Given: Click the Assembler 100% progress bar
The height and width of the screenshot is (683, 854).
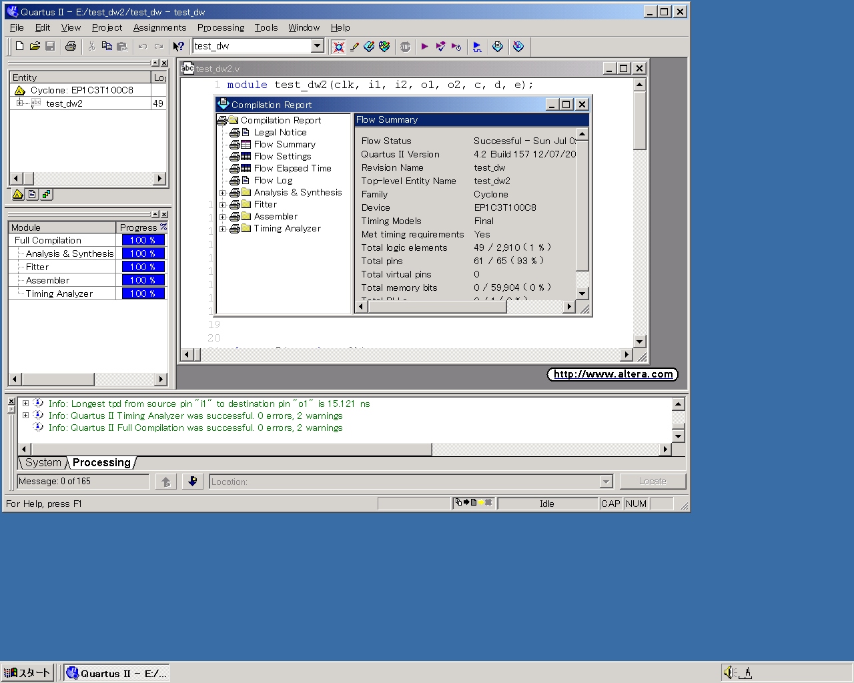Looking at the screenshot, I should pos(143,280).
